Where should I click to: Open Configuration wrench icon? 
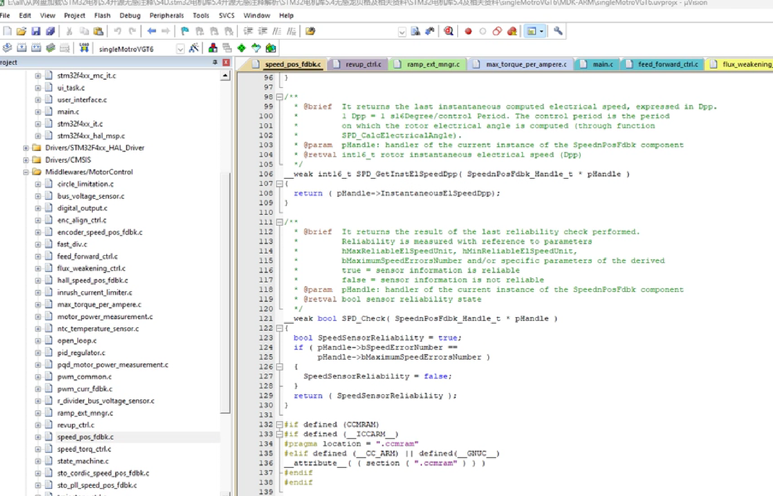[558, 31]
